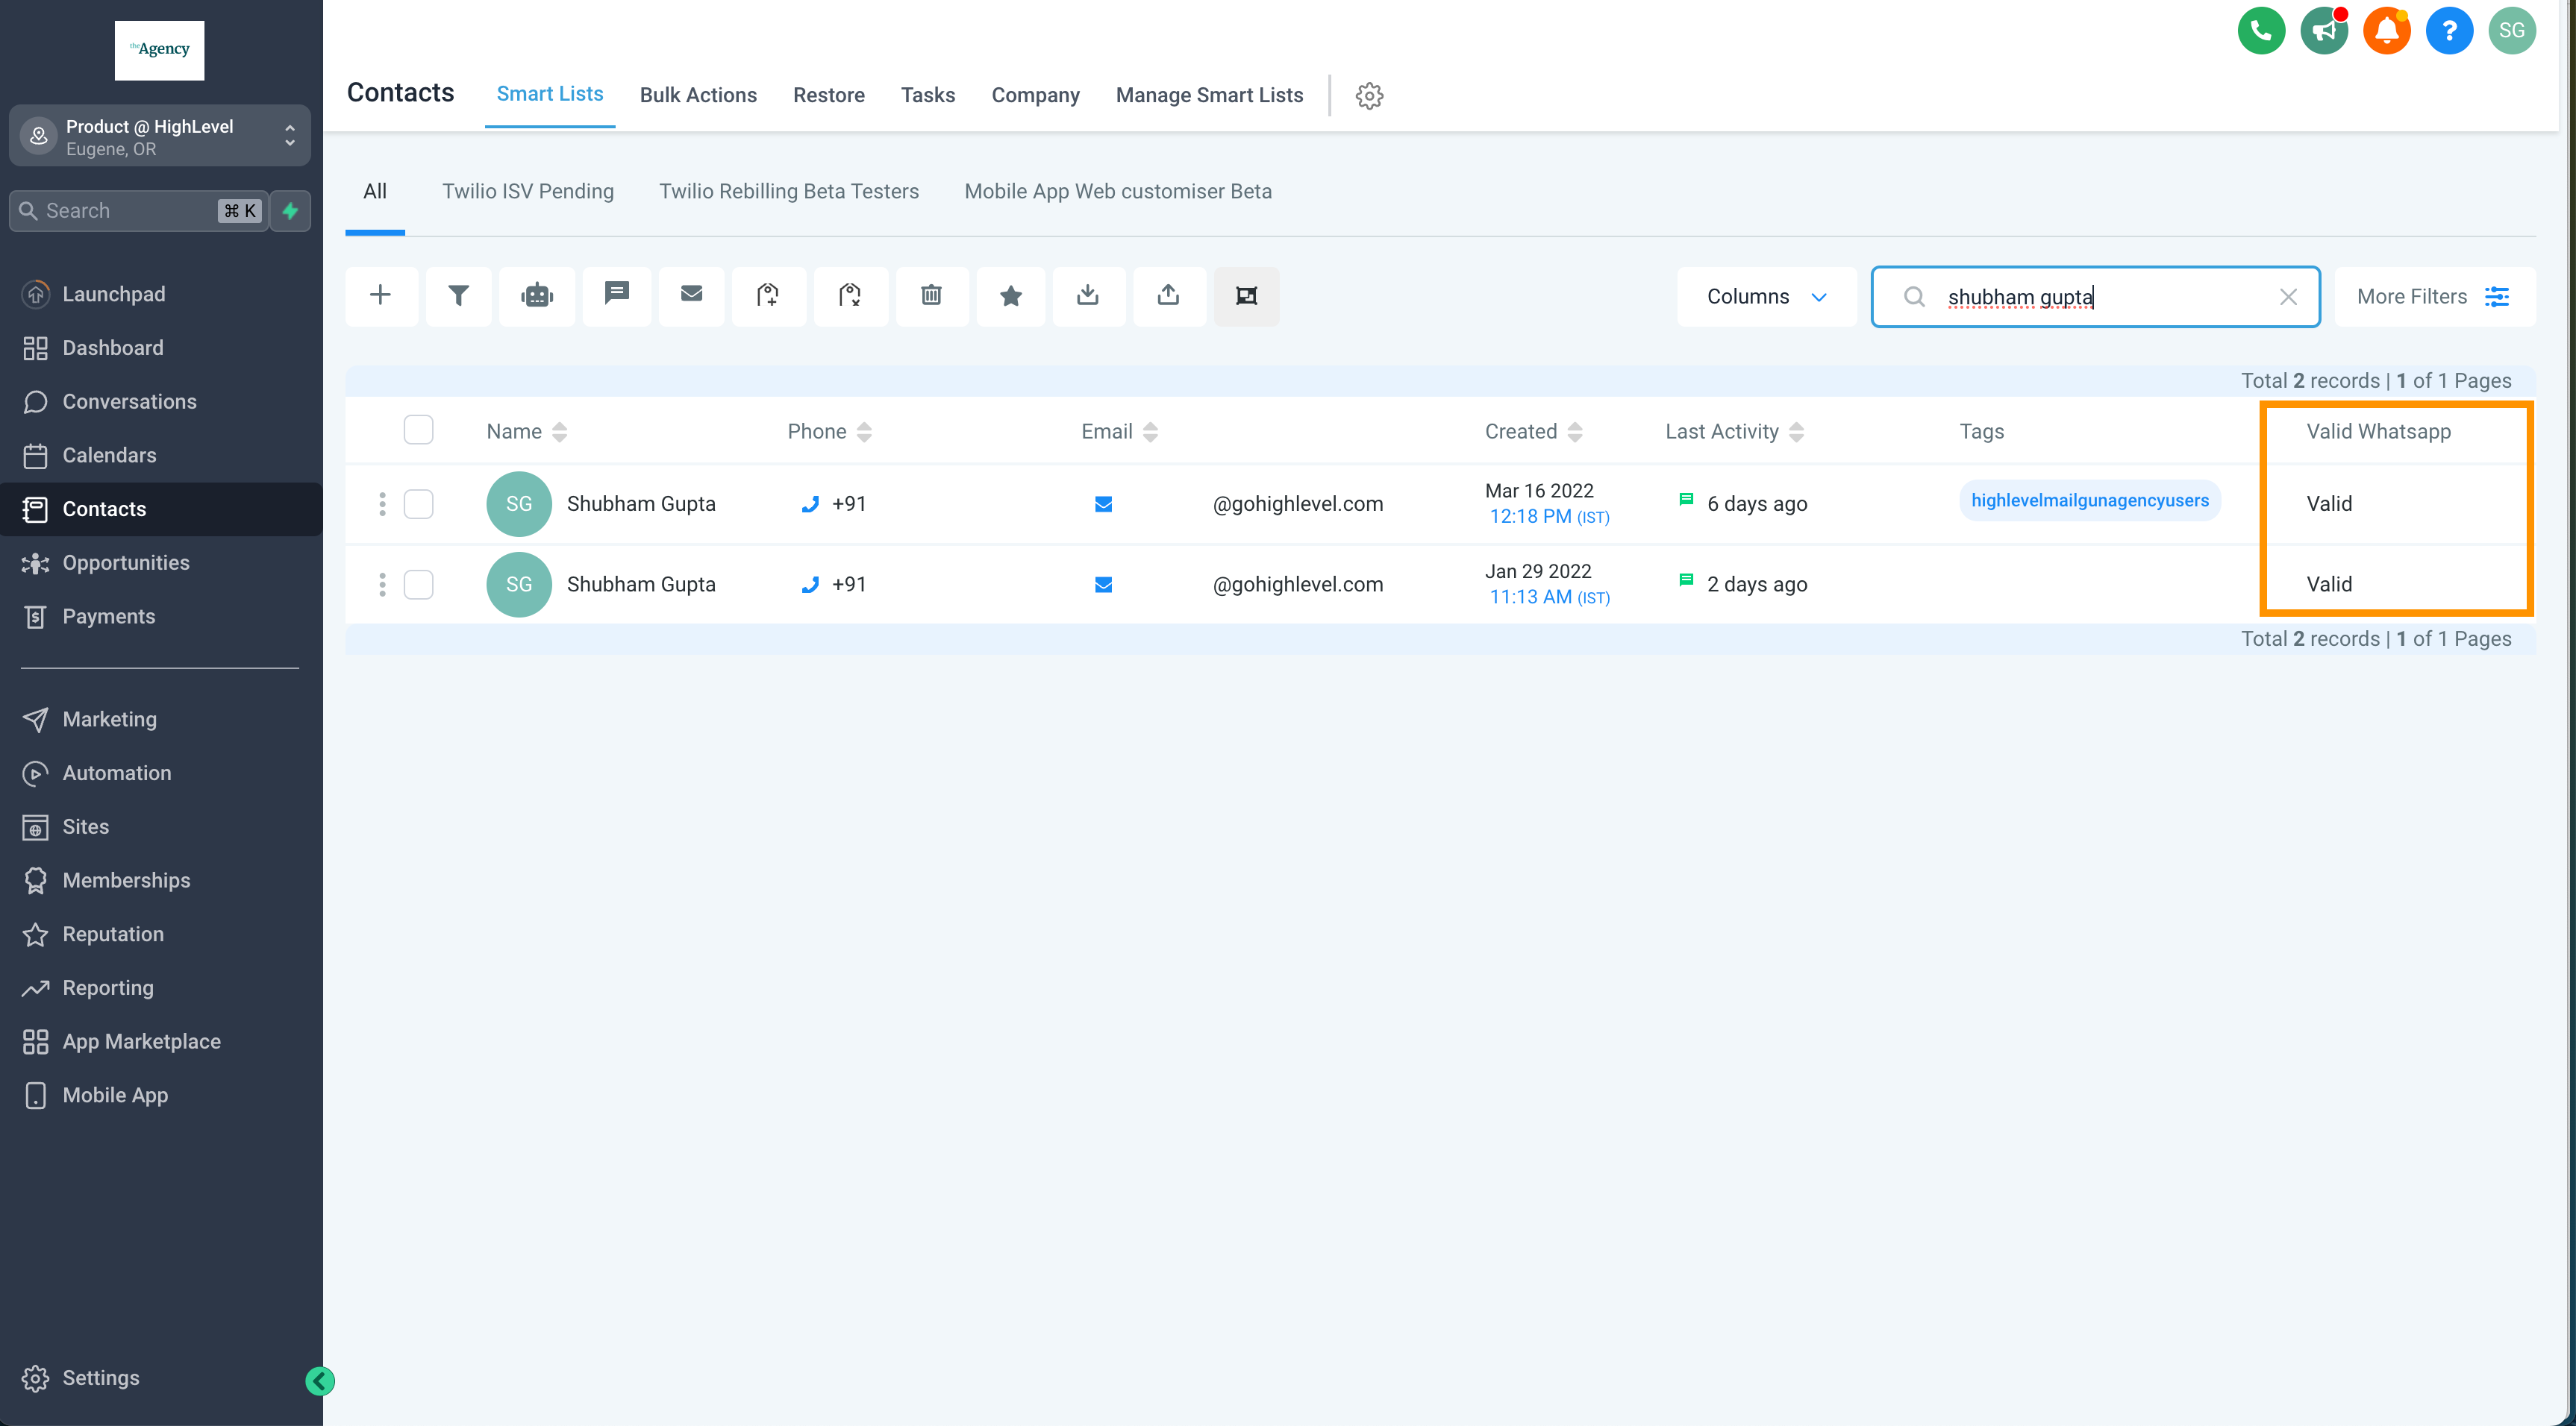Click the send SMS chat icon
The width and height of the screenshot is (2576, 1426).
point(617,296)
